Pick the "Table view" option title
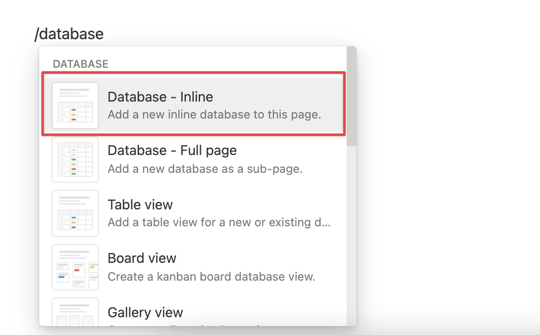 click(140, 204)
